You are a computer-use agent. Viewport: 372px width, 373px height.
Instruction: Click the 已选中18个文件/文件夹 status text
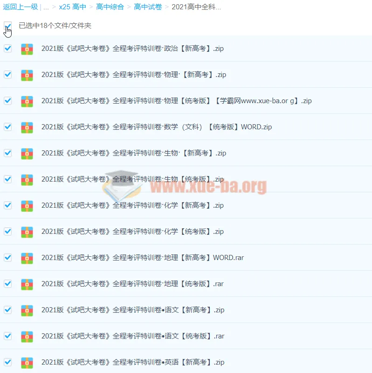tap(55, 26)
